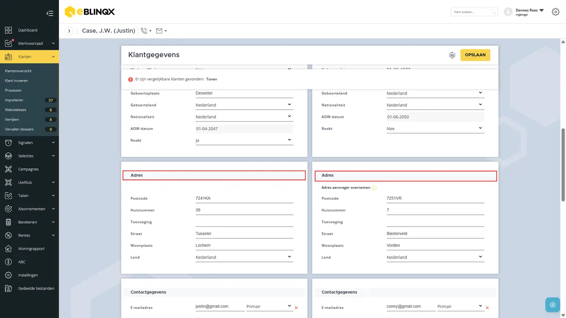Open the settings gear in top bar
The image size is (566, 318).
pos(555,12)
